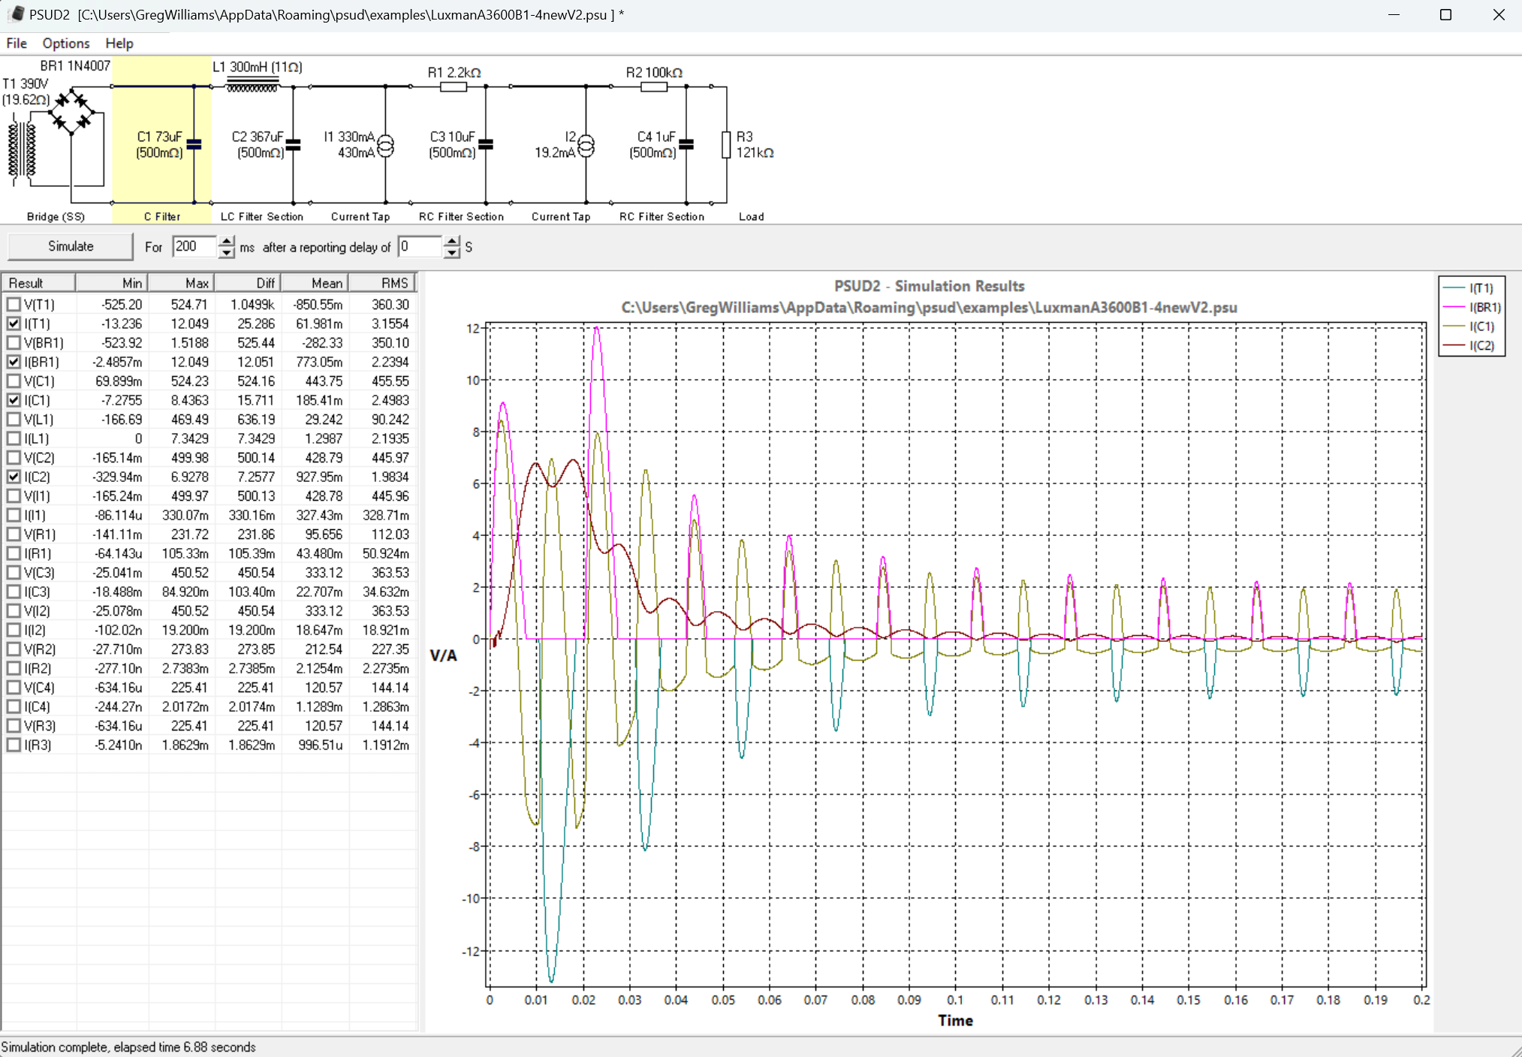Select the Bridge (SS) section label
The image size is (1522, 1057).
click(56, 217)
